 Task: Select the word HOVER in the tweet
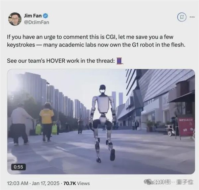(56, 61)
